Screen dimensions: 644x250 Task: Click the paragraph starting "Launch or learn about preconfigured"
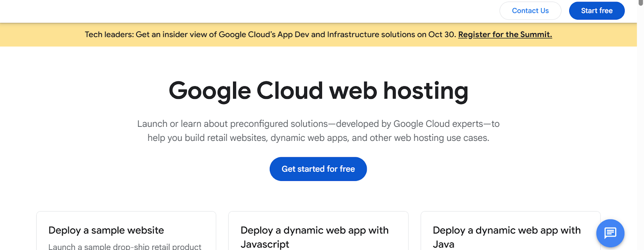coord(318,131)
